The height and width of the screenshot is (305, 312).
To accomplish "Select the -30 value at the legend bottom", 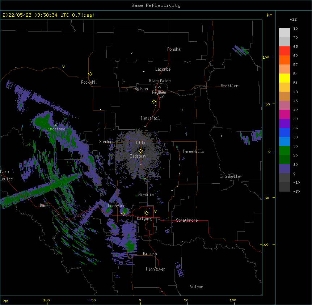I will [x=296, y=191].
